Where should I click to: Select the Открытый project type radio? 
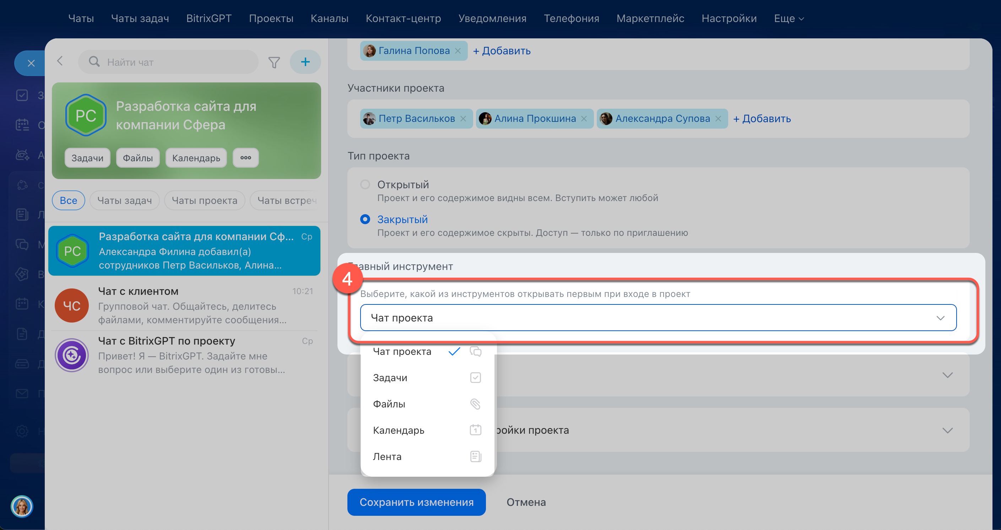point(365,185)
